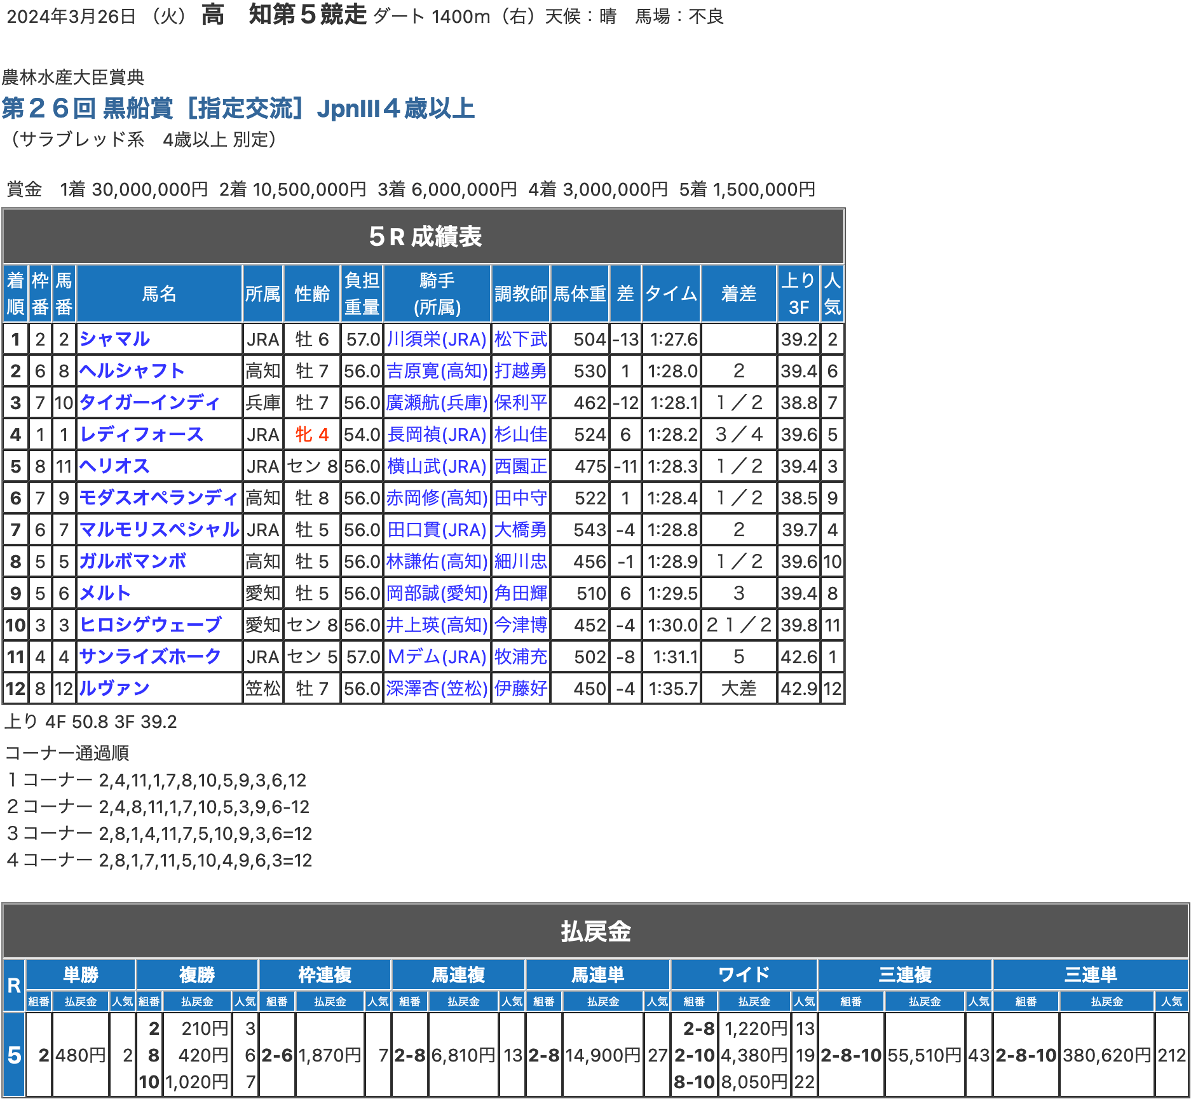
Task: Open trainer link 松下武
Action: 521,339
